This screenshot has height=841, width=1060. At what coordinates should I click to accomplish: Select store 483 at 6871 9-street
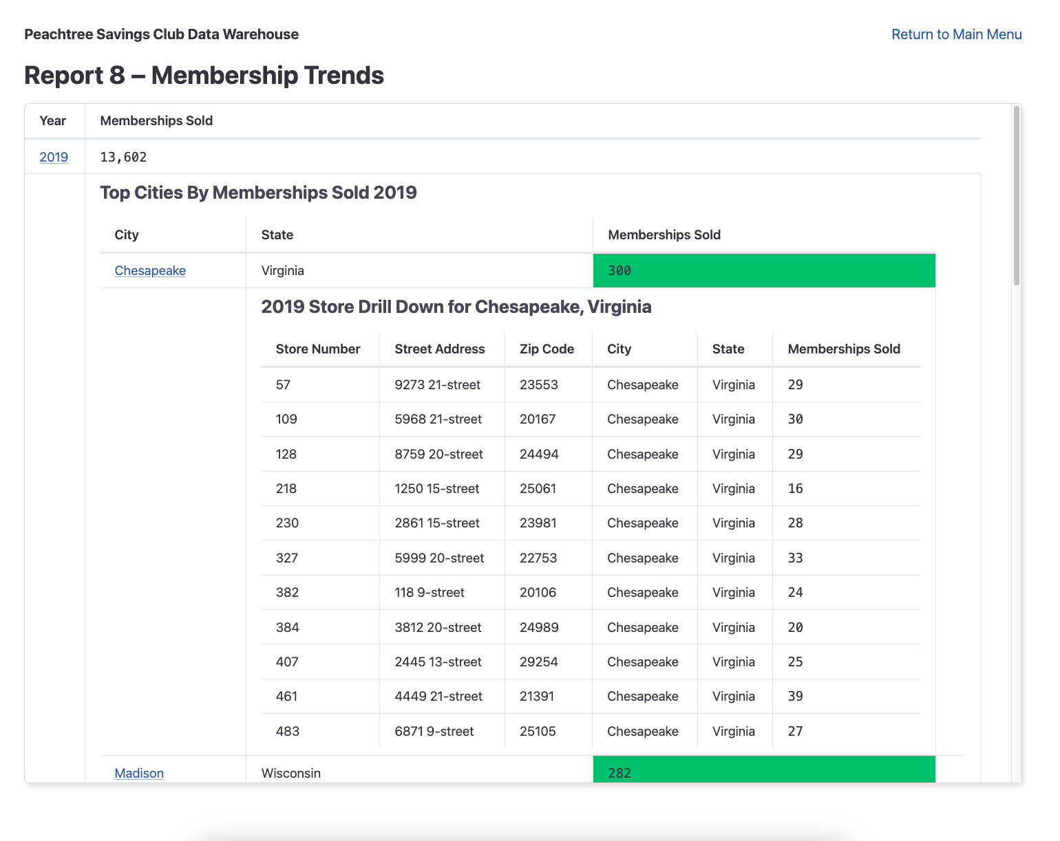482,731
